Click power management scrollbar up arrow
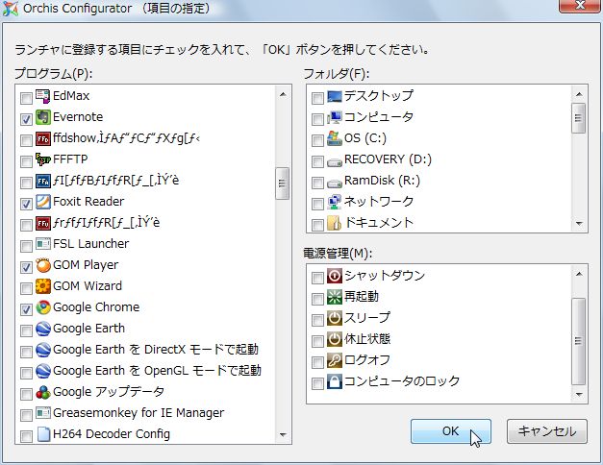Screen dimensions: 603x465 click(x=579, y=274)
